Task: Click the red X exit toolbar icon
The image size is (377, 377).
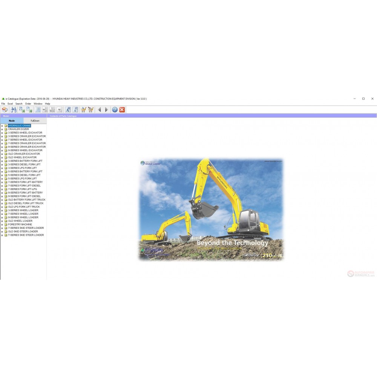Action: 122,110
